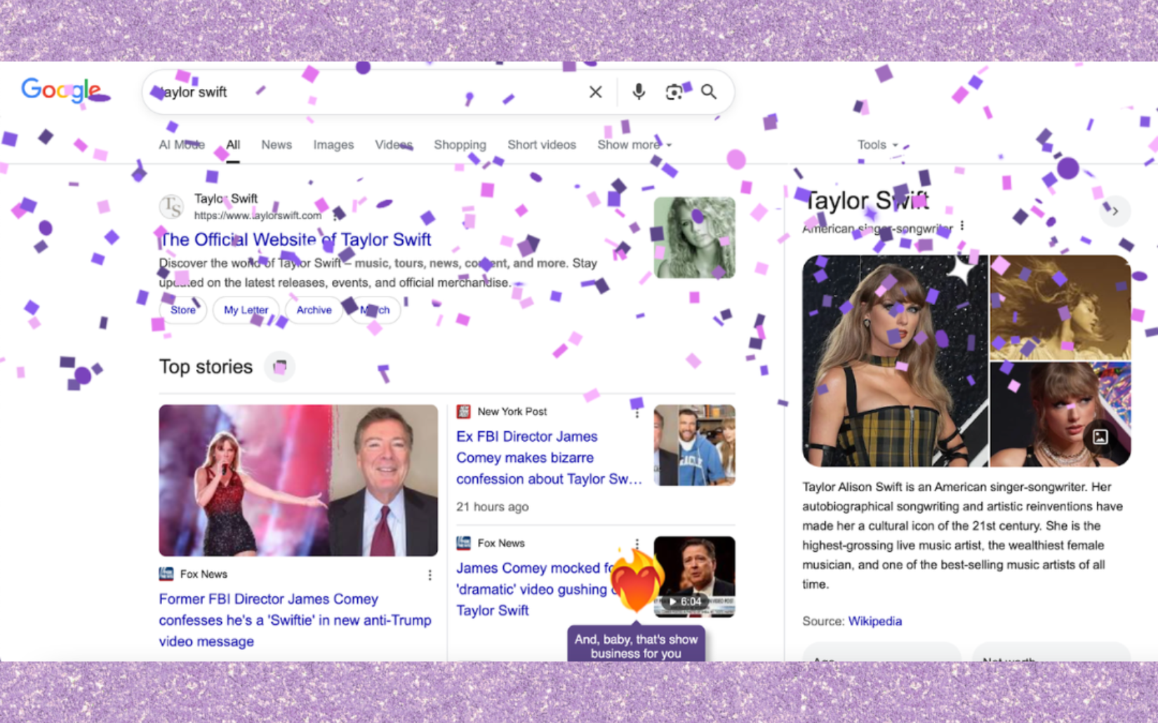
Task: Open image gallery icon on Taylor Swift photos
Action: click(1100, 437)
